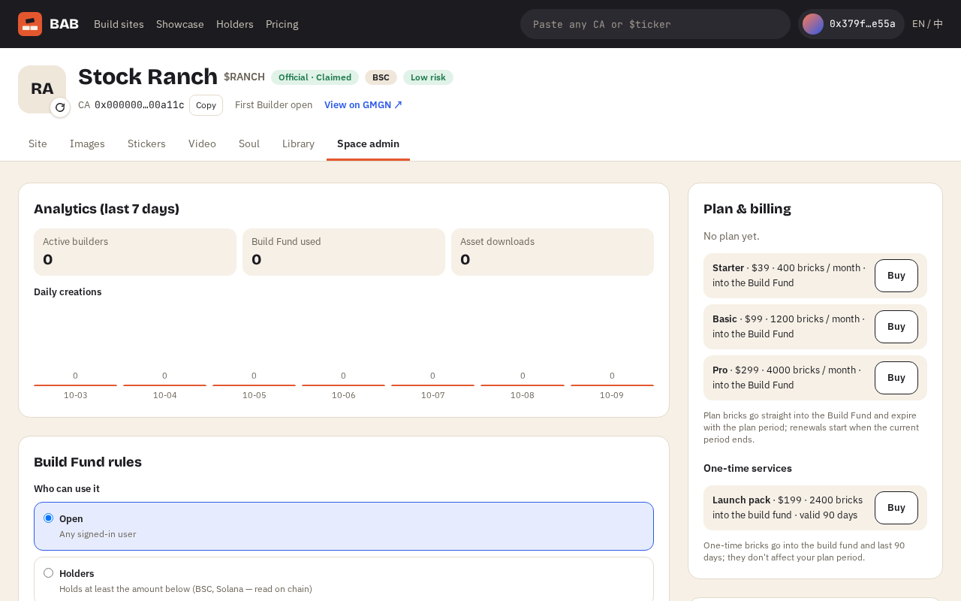Screen dimensions: 961x601
Task: Buy the Basic plan
Action: (896, 327)
